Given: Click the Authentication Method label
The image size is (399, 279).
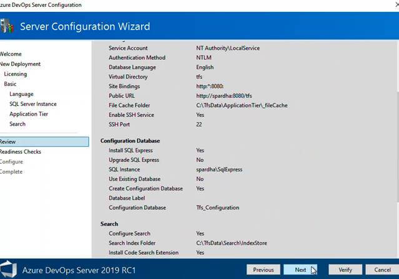Looking at the screenshot, I should [x=137, y=58].
